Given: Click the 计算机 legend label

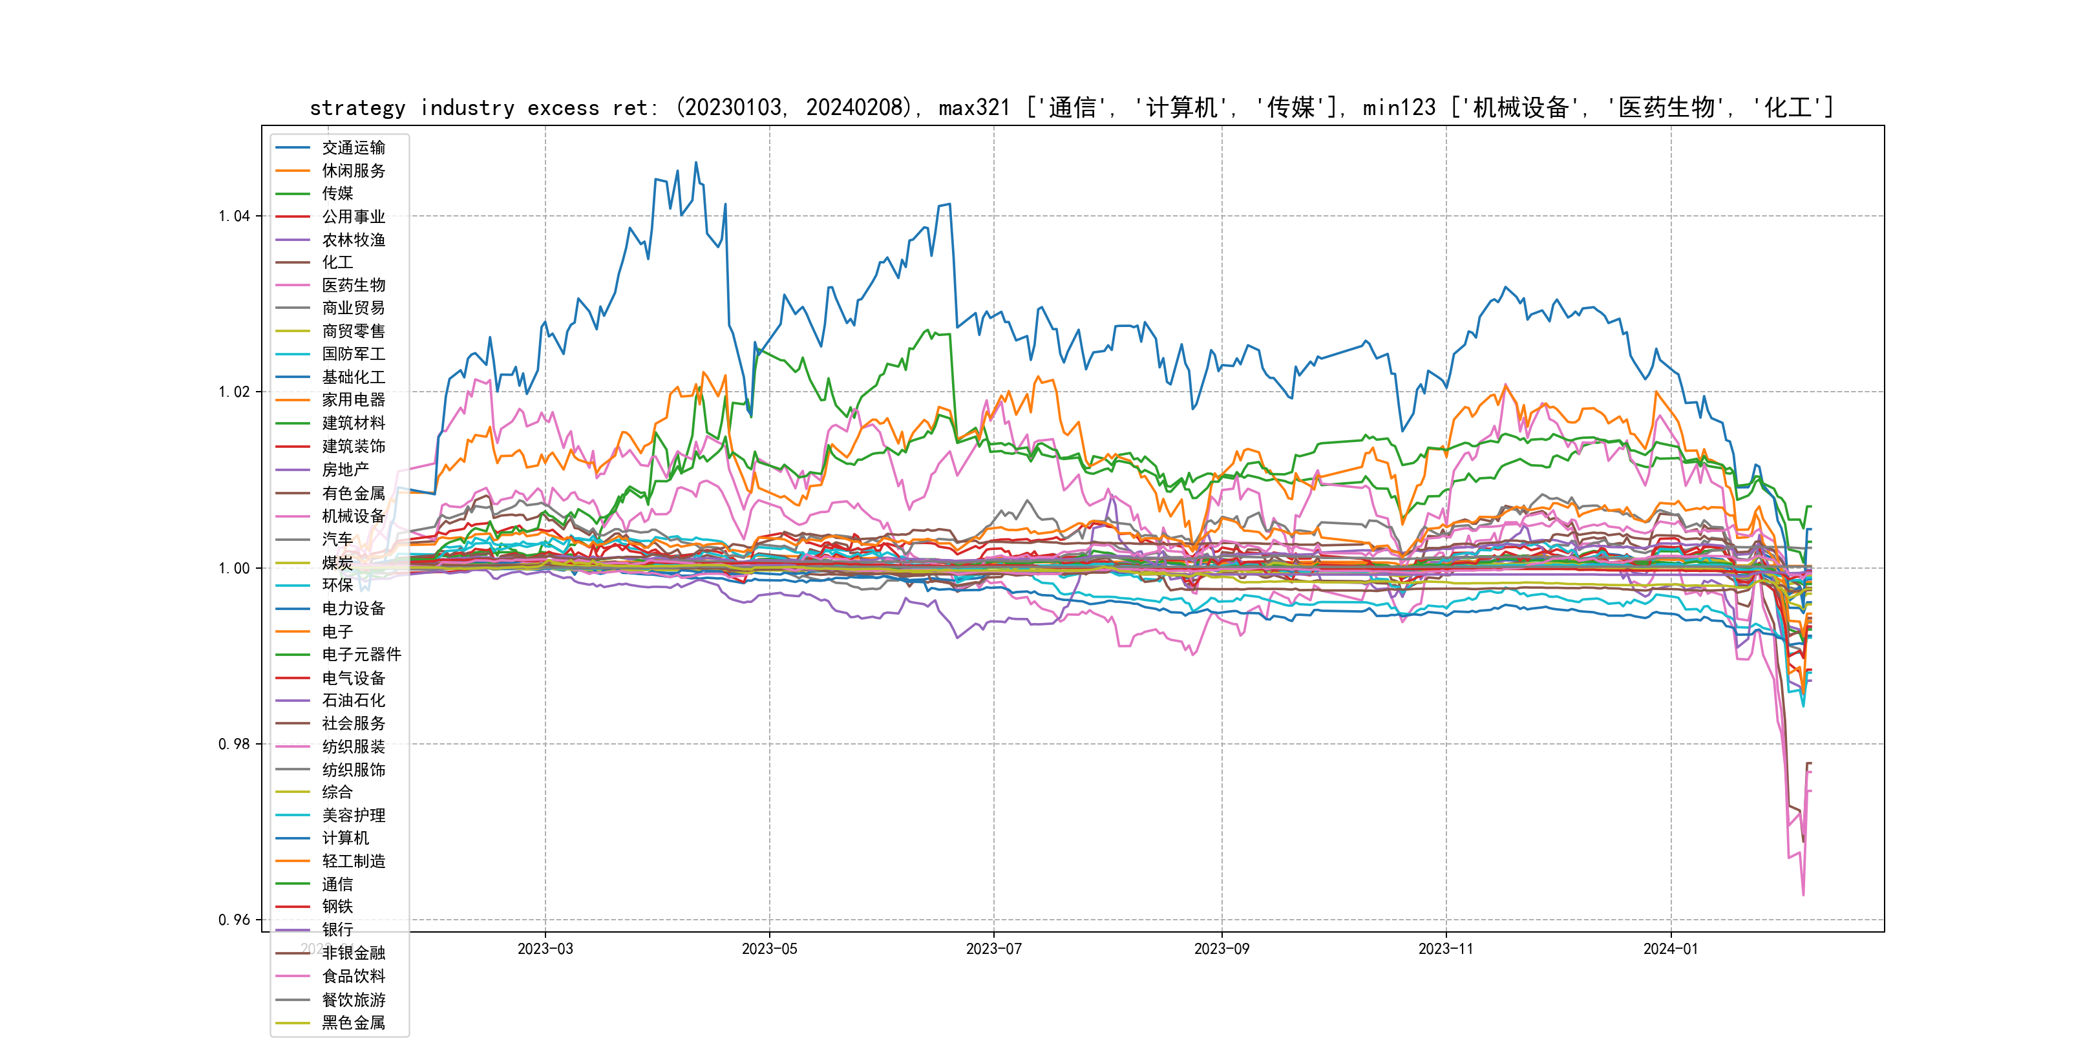Looking at the screenshot, I should pos(344,838).
